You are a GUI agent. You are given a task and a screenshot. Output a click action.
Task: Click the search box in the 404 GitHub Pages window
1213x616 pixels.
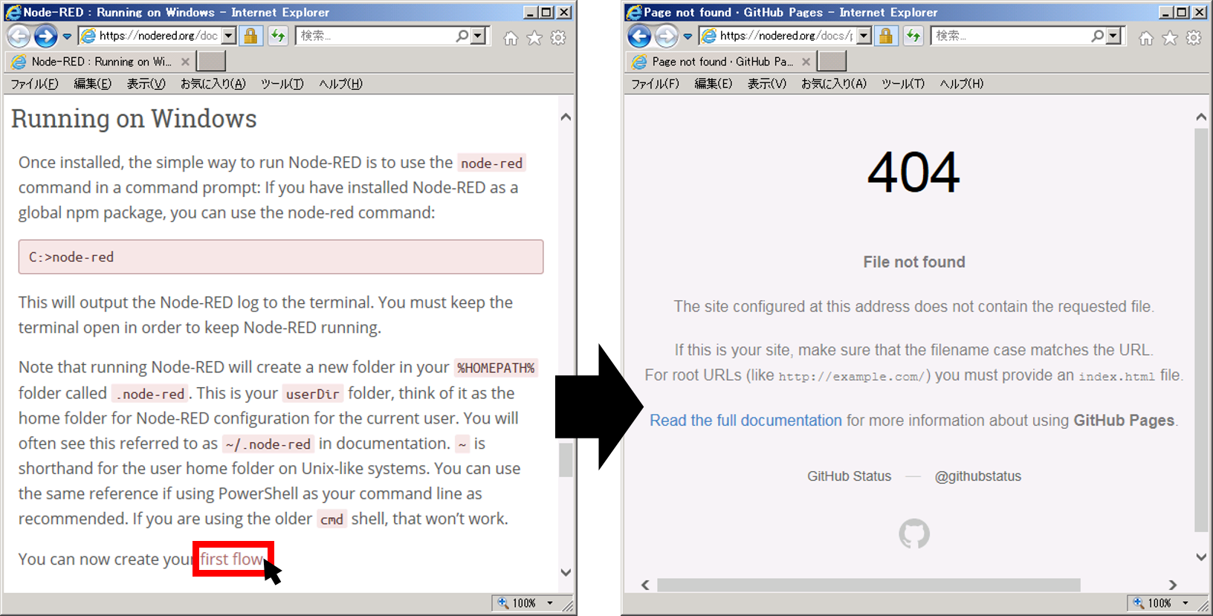pyautogui.click(x=1010, y=36)
